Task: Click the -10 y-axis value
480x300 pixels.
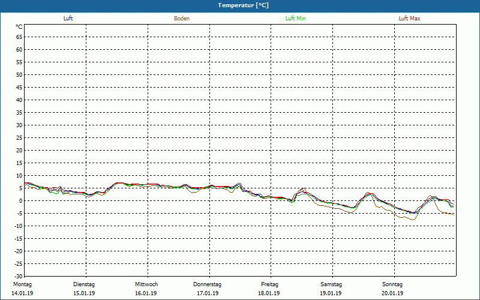Action: [x=19, y=226]
